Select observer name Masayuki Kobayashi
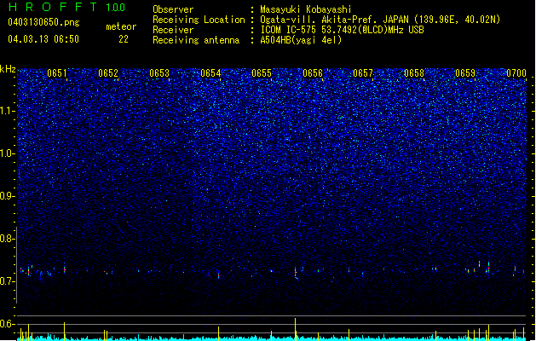 [306, 9]
